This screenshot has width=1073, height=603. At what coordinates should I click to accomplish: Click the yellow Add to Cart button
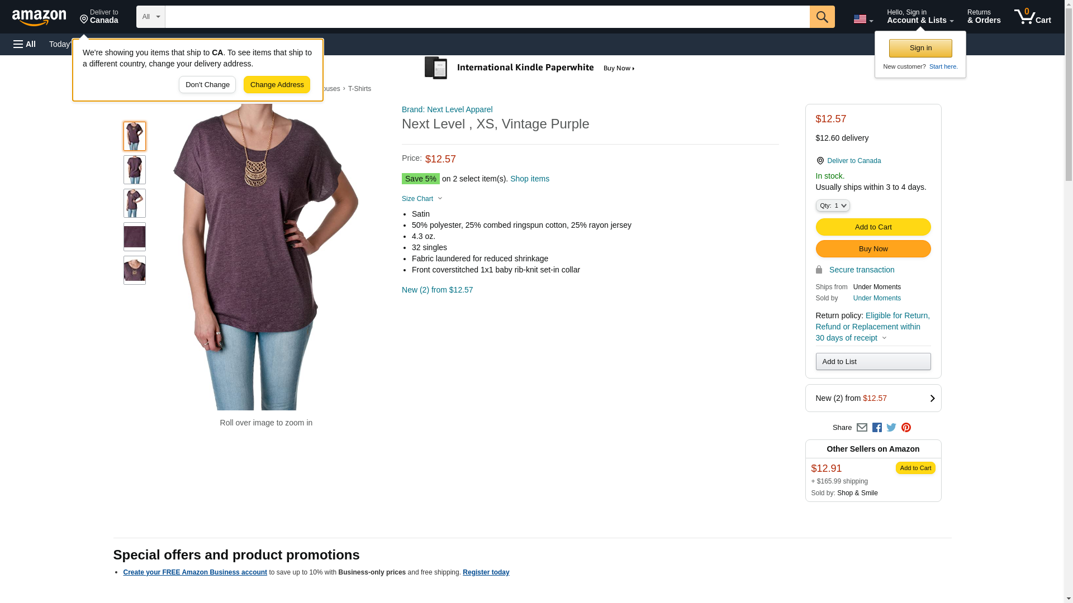pyautogui.click(x=872, y=227)
